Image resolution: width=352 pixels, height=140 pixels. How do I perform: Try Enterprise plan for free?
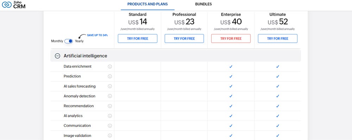click(231, 39)
